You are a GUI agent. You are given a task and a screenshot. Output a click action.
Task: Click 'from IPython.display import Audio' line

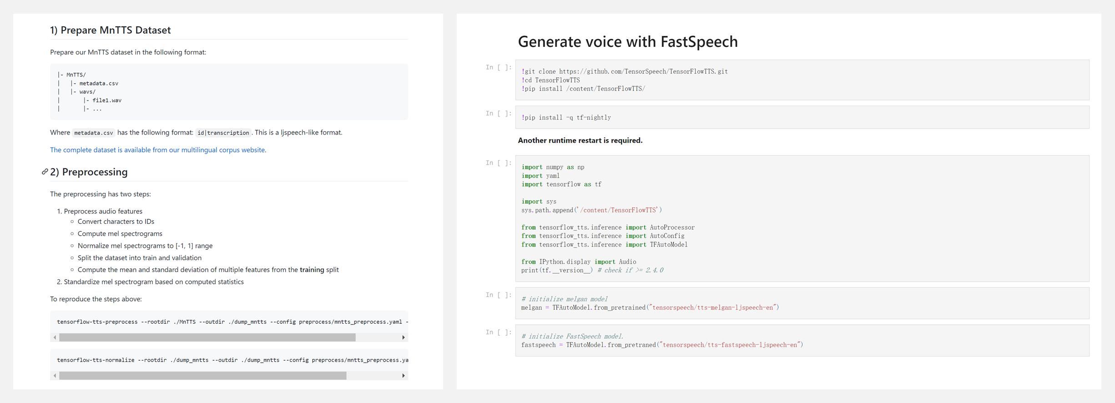[579, 262]
